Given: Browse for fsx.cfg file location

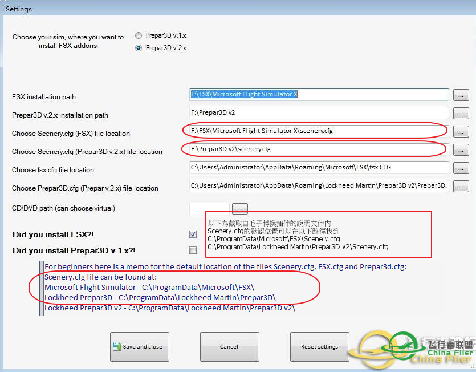Looking at the screenshot, I should click(x=461, y=168).
